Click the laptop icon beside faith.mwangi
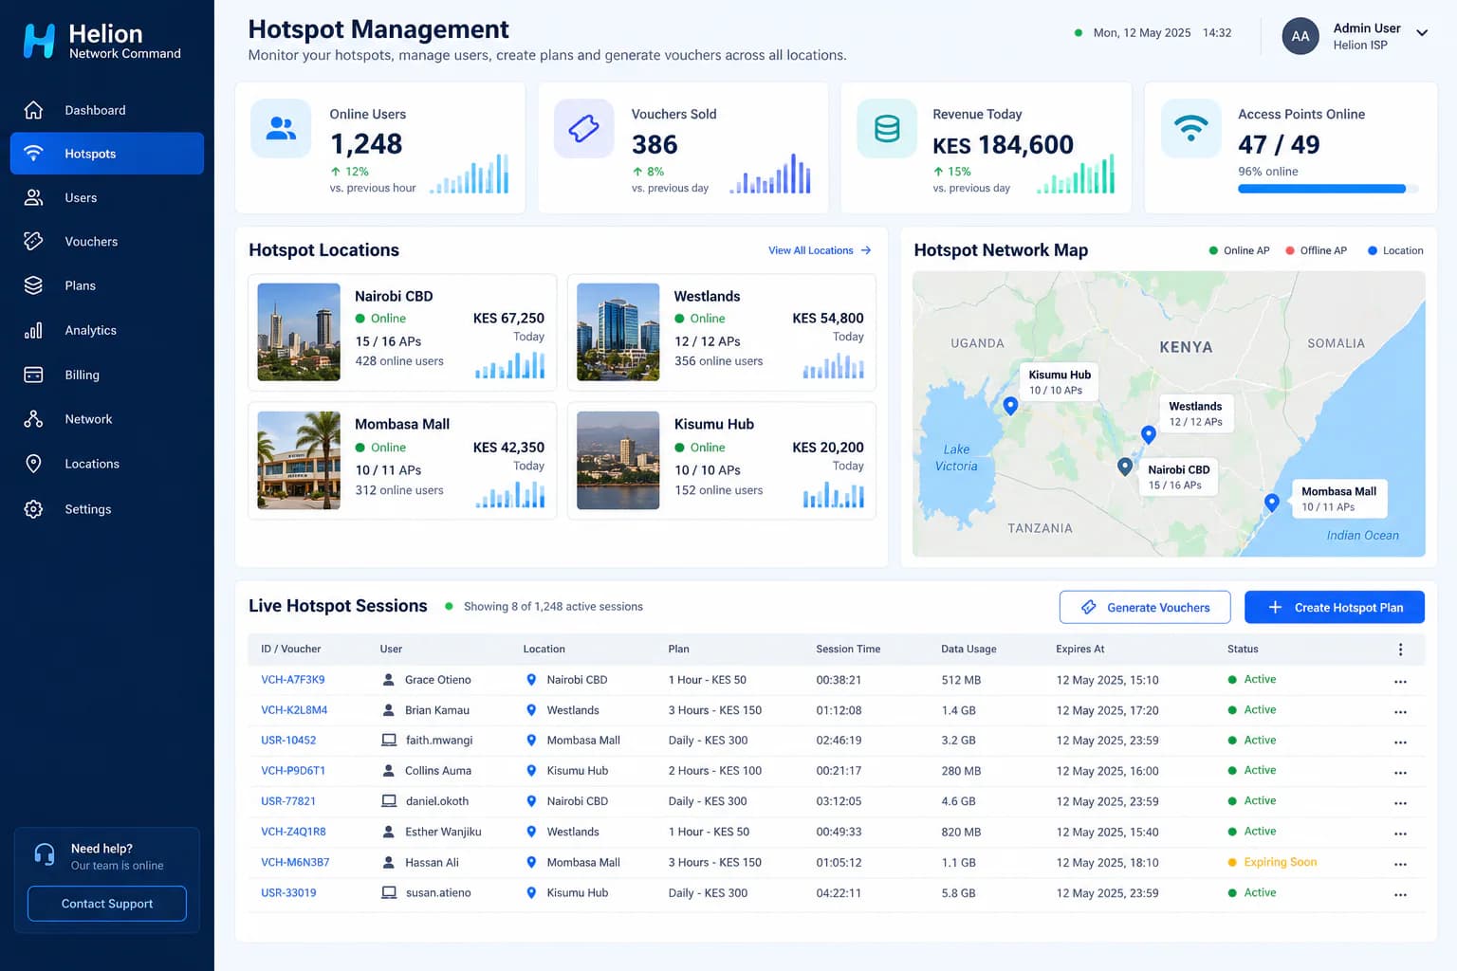Viewport: 1457px width, 971px height. click(389, 740)
